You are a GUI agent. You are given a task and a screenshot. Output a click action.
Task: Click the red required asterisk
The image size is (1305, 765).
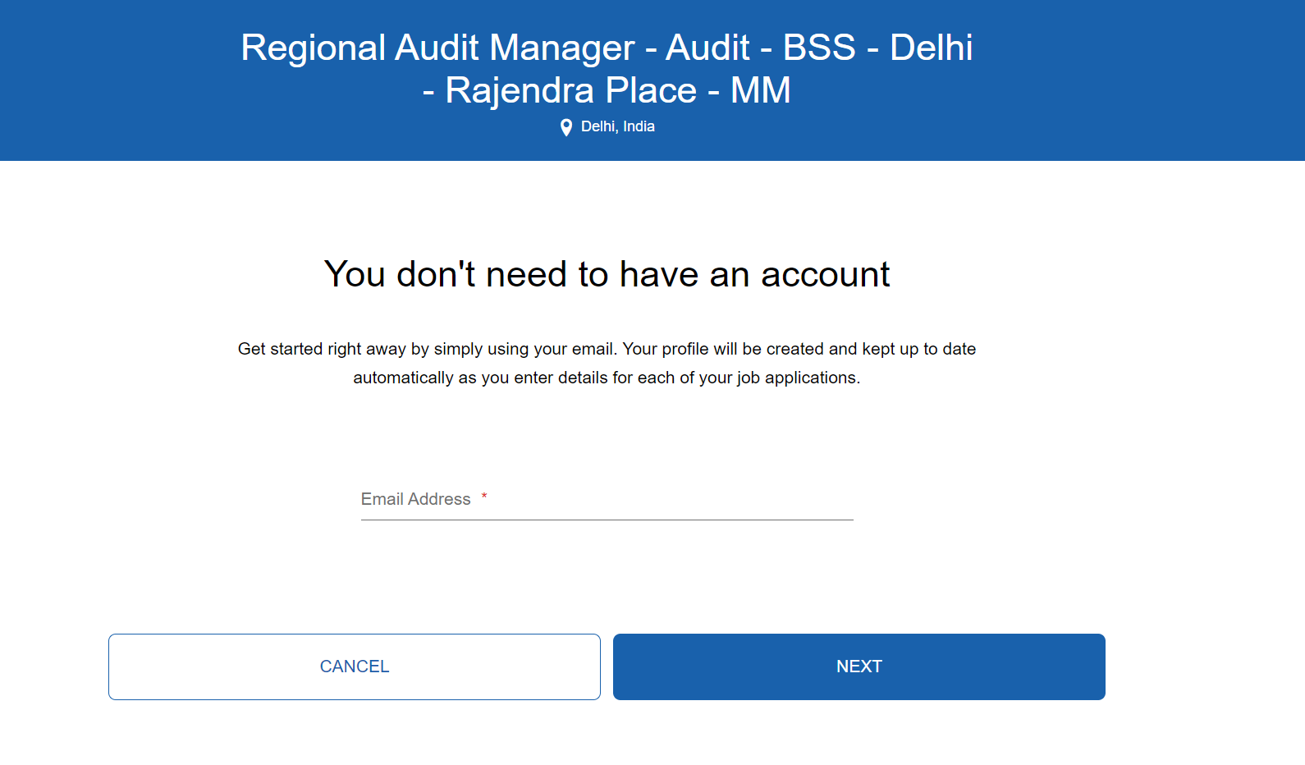coord(484,496)
